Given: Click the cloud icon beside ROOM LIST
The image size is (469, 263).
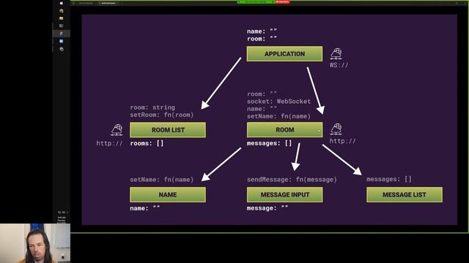Looking at the screenshot, I should coord(117,130).
